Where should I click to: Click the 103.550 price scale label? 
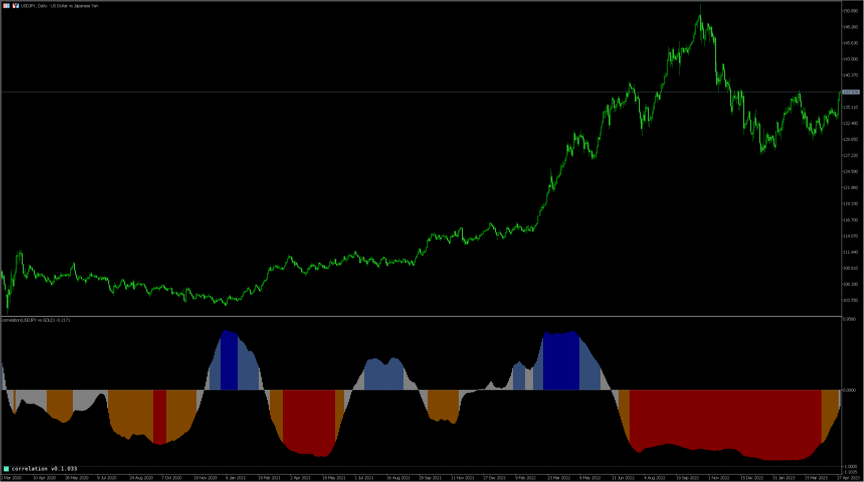coord(850,300)
